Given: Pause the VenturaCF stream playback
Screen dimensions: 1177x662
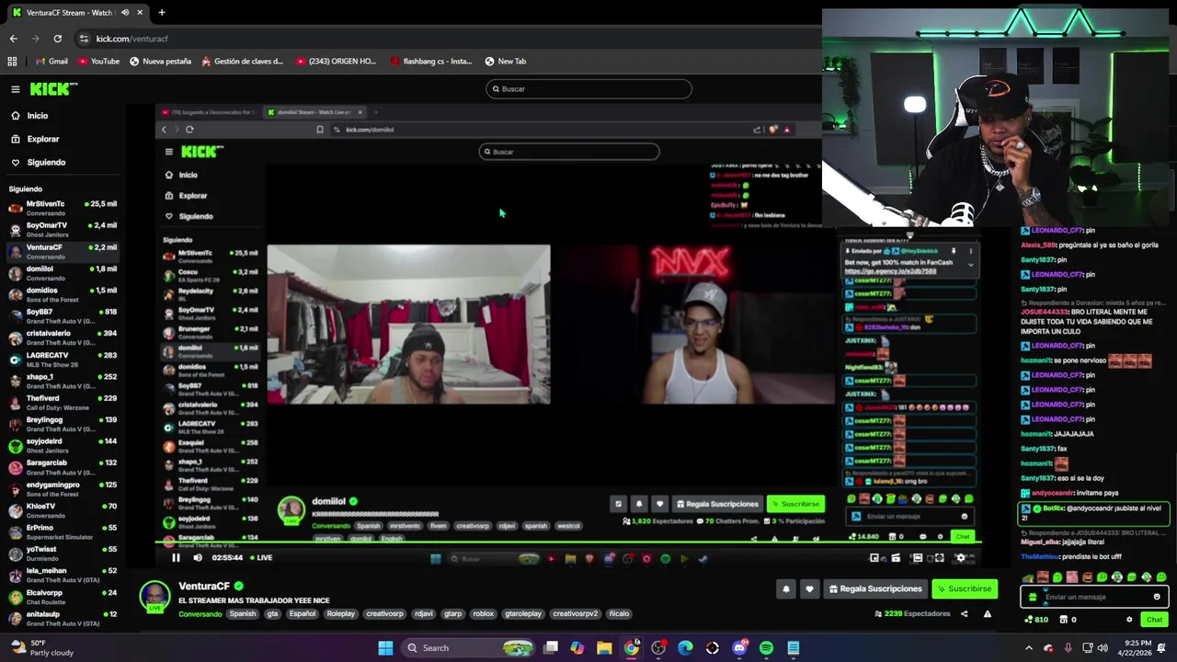Looking at the screenshot, I should click(176, 557).
